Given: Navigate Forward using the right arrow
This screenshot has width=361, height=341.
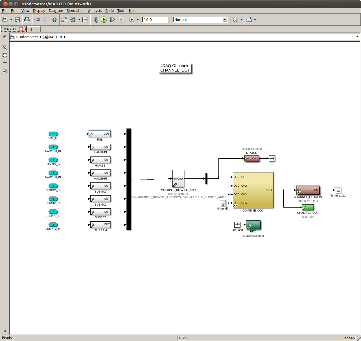Looking at the screenshot, I should [45, 20].
